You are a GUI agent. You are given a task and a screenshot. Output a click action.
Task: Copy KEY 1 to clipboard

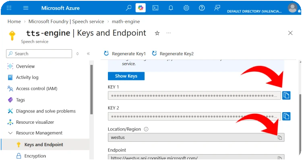286,95
